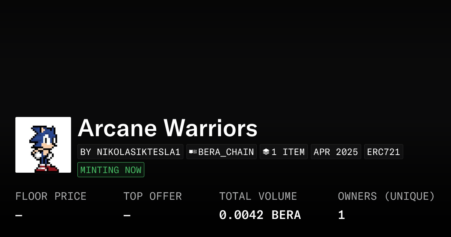Select the BERA_CHAIN text label

pos(226,152)
